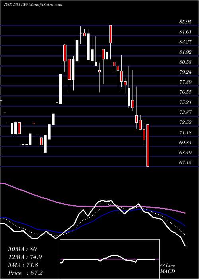The height and width of the screenshot is (279, 199).
Task: Click the 85.95 price axis label
Action: coord(185,22)
